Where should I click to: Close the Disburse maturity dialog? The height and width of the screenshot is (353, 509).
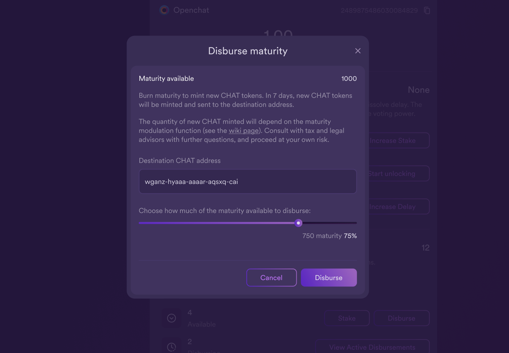[x=358, y=51]
